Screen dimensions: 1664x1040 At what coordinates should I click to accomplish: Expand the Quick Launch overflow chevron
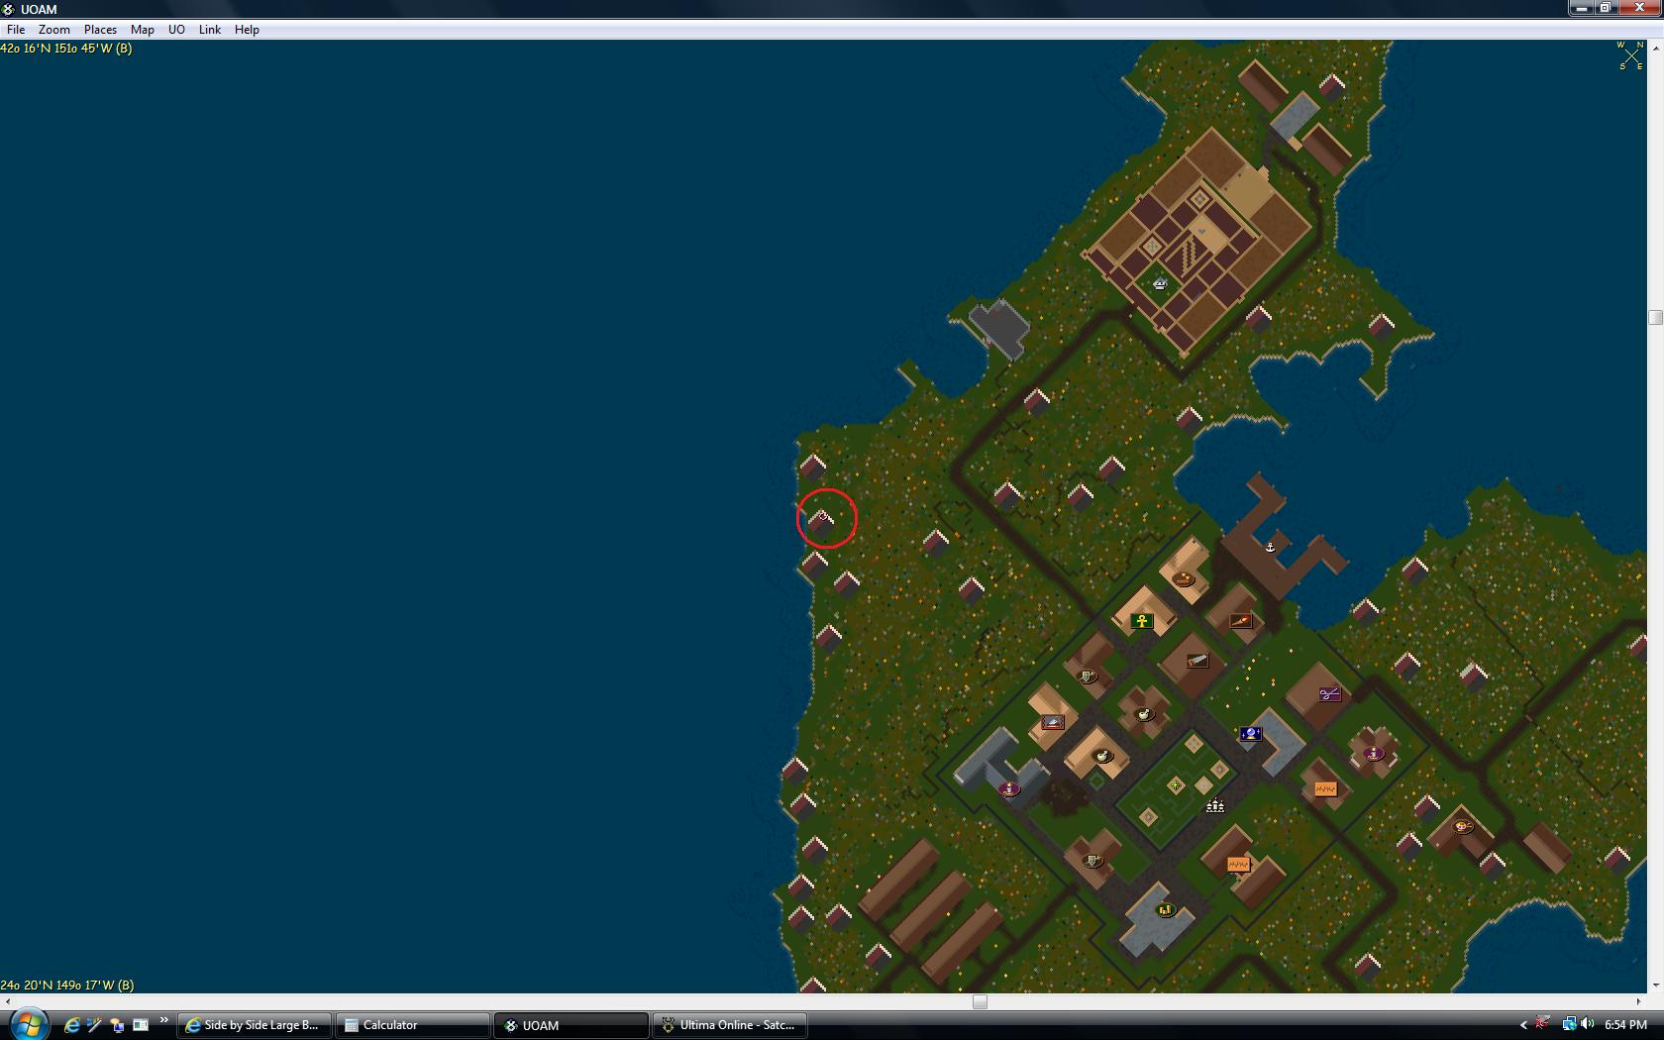click(164, 1020)
